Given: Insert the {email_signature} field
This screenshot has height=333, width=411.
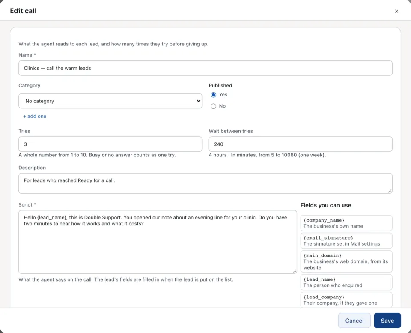Looking at the screenshot, I should tap(346, 240).
